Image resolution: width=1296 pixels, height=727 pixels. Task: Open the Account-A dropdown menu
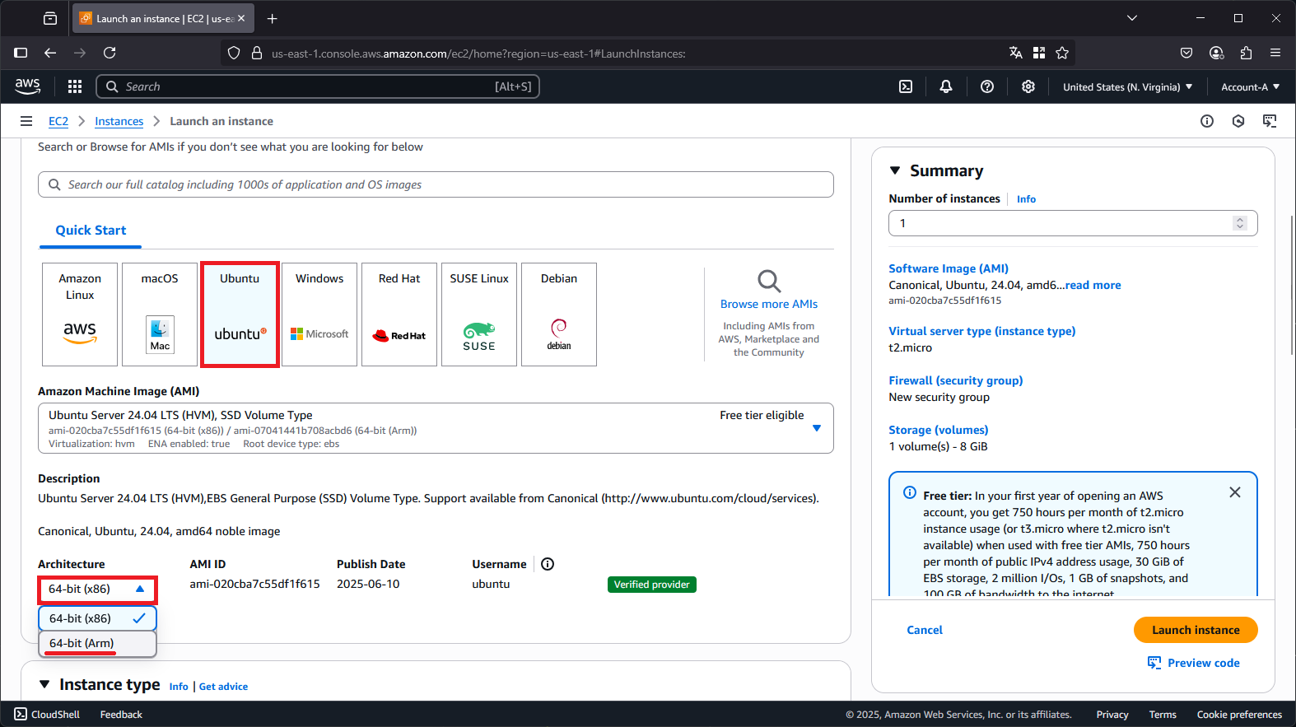pos(1250,86)
